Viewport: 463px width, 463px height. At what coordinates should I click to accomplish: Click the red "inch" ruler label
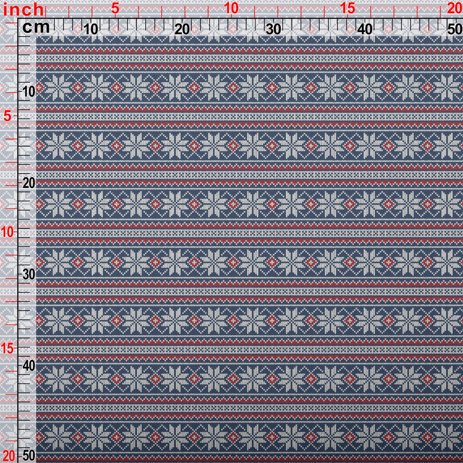pos(24,9)
